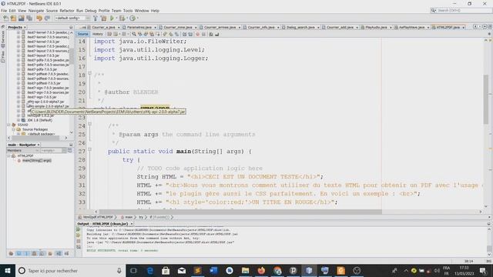Screen dimensions: 493x277
Task: Click the Source view button in editor
Action: [x=83, y=34]
